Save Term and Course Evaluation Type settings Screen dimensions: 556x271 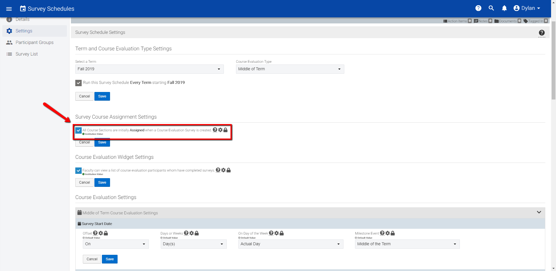pos(102,96)
